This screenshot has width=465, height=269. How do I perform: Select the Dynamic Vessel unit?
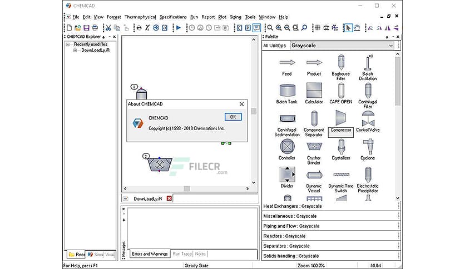pos(314,181)
